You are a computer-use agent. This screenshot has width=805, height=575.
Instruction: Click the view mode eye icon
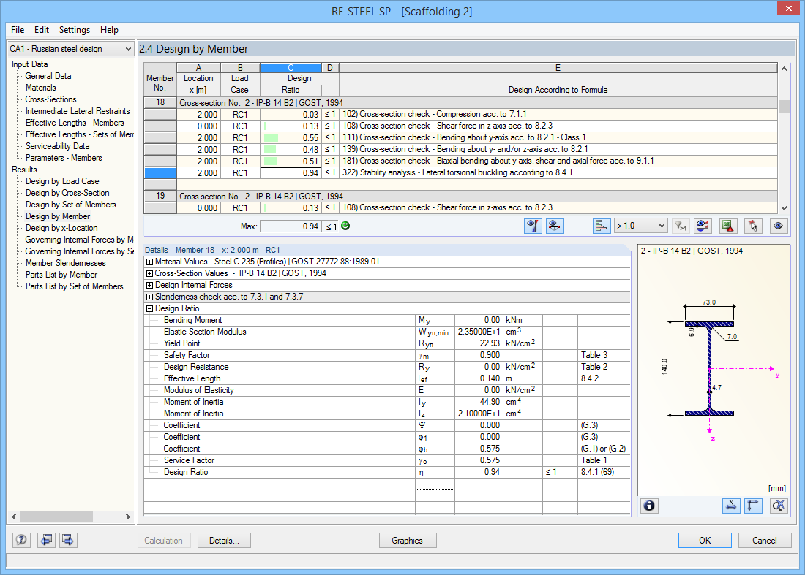[x=778, y=226]
